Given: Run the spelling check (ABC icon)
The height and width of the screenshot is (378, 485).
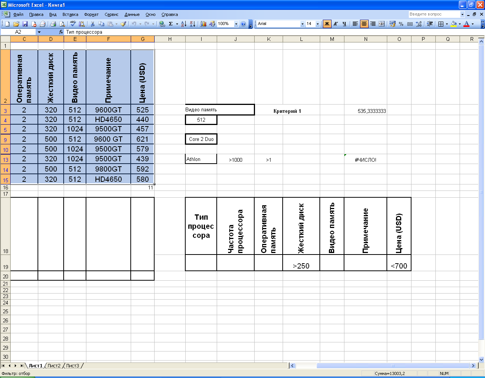Looking at the screenshot, I should tap(73, 24).
